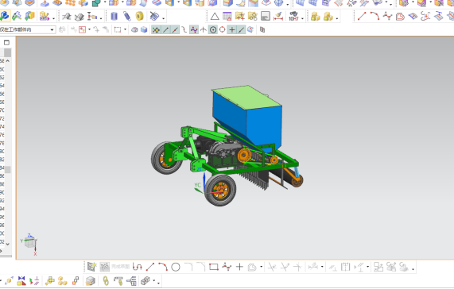Expand the selection filter icon dropdown arrow
Image resolution: width=454 pixels, height=289 pixels.
(x=89, y=29)
